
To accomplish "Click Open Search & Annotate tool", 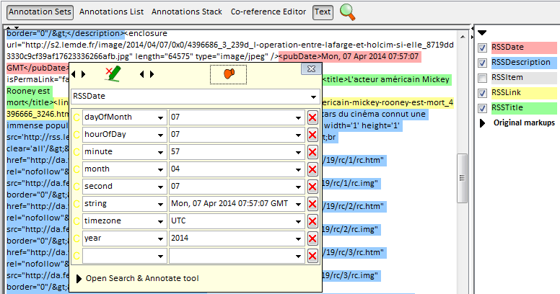I will [x=141, y=278].
